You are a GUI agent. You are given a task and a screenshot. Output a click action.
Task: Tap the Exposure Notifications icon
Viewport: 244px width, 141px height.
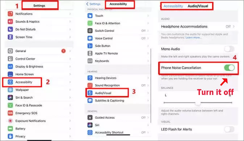coord(10,121)
